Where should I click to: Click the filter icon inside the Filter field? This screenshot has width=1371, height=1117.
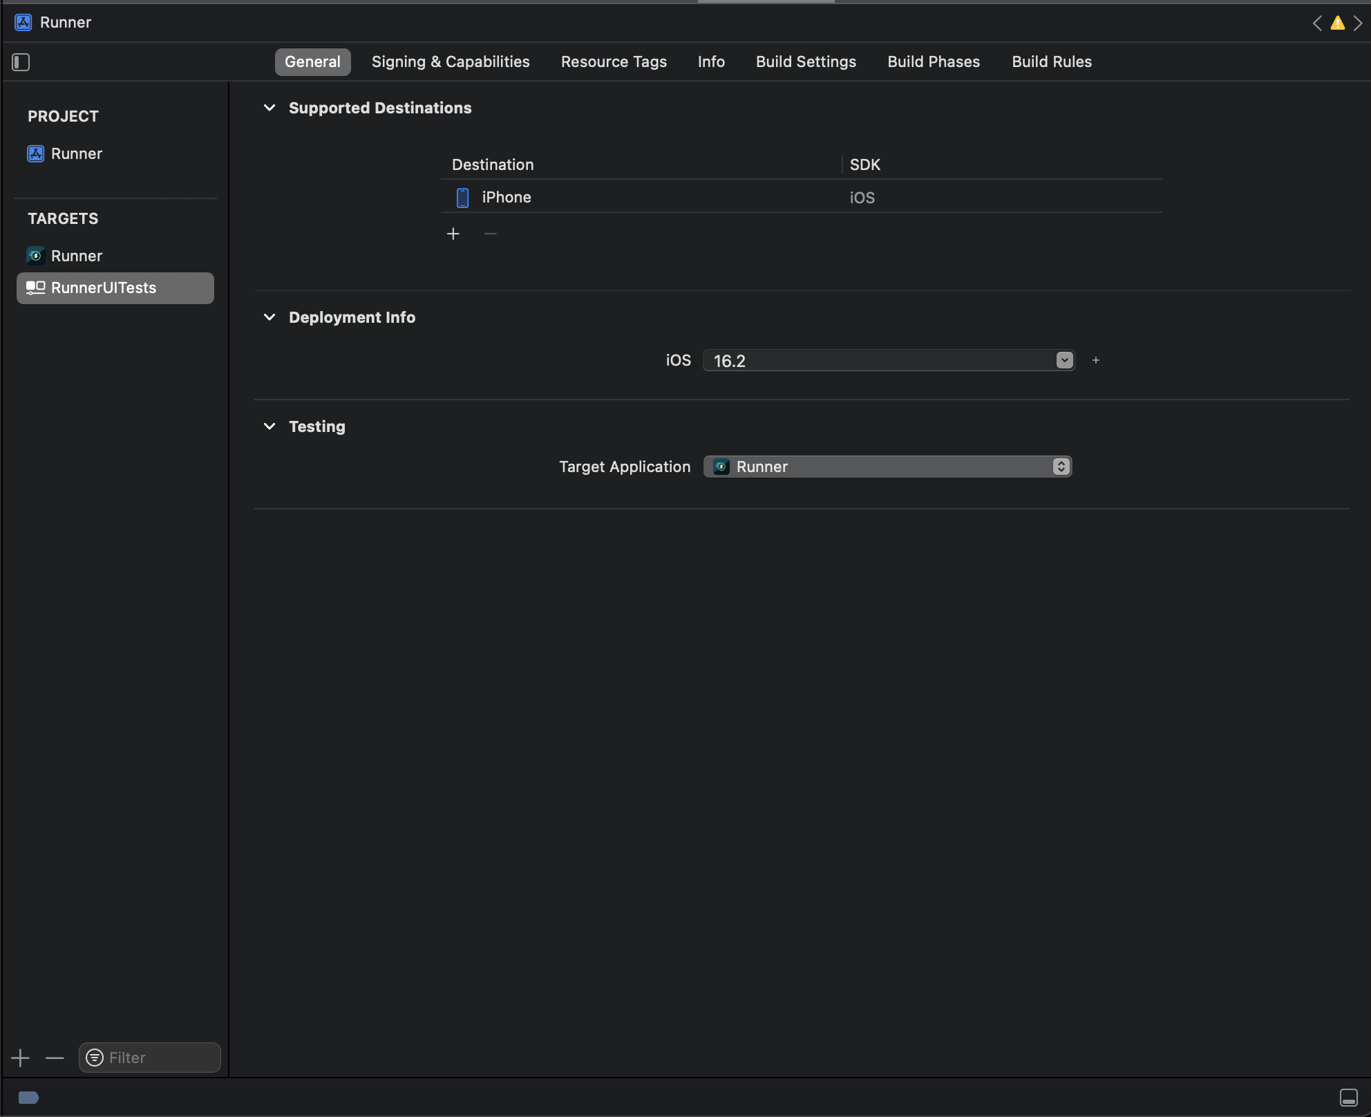pyautogui.click(x=95, y=1058)
